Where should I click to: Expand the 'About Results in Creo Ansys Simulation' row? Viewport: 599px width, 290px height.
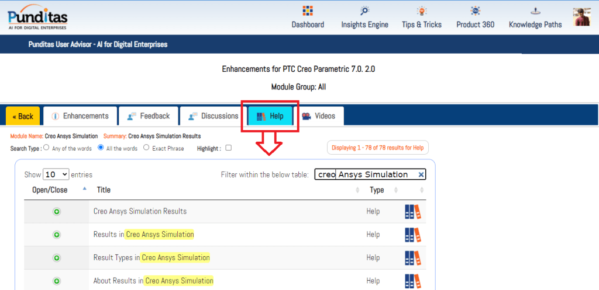pyautogui.click(x=57, y=281)
